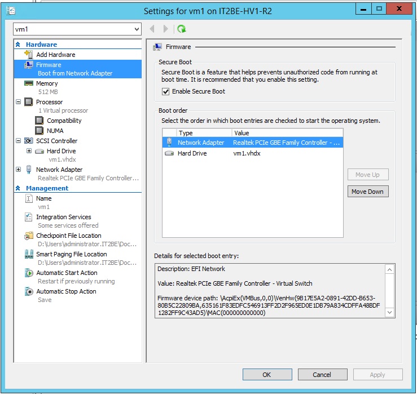Click Boot from Network Adapter subtitle
This screenshot has width=417, height=395.
click(75, 73)
